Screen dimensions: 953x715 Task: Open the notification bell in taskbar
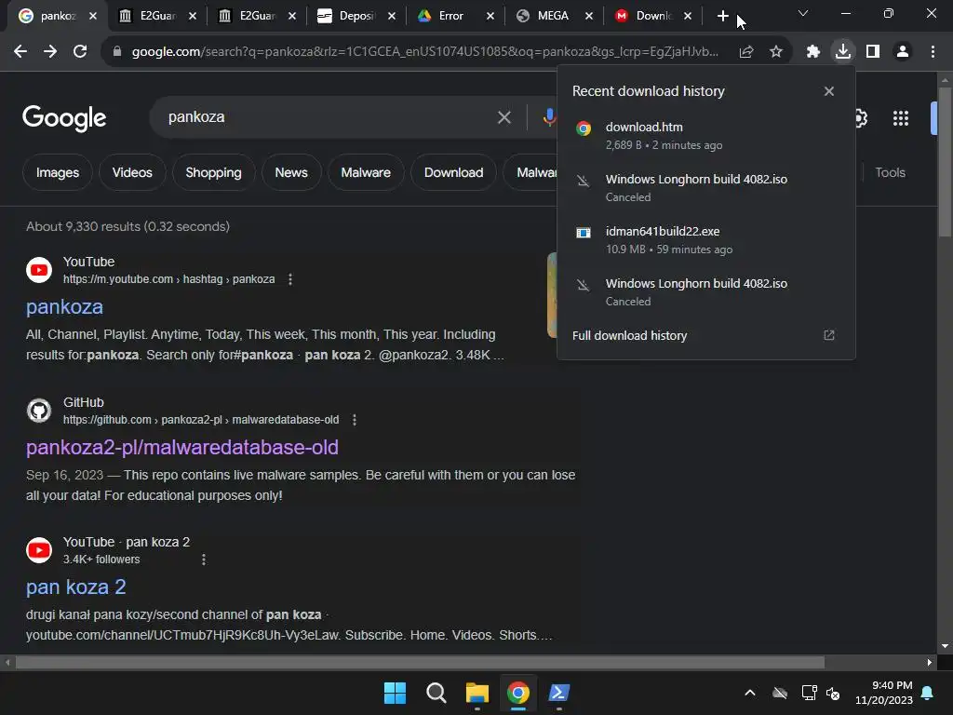pyautogui.click(x=928, y=693)
